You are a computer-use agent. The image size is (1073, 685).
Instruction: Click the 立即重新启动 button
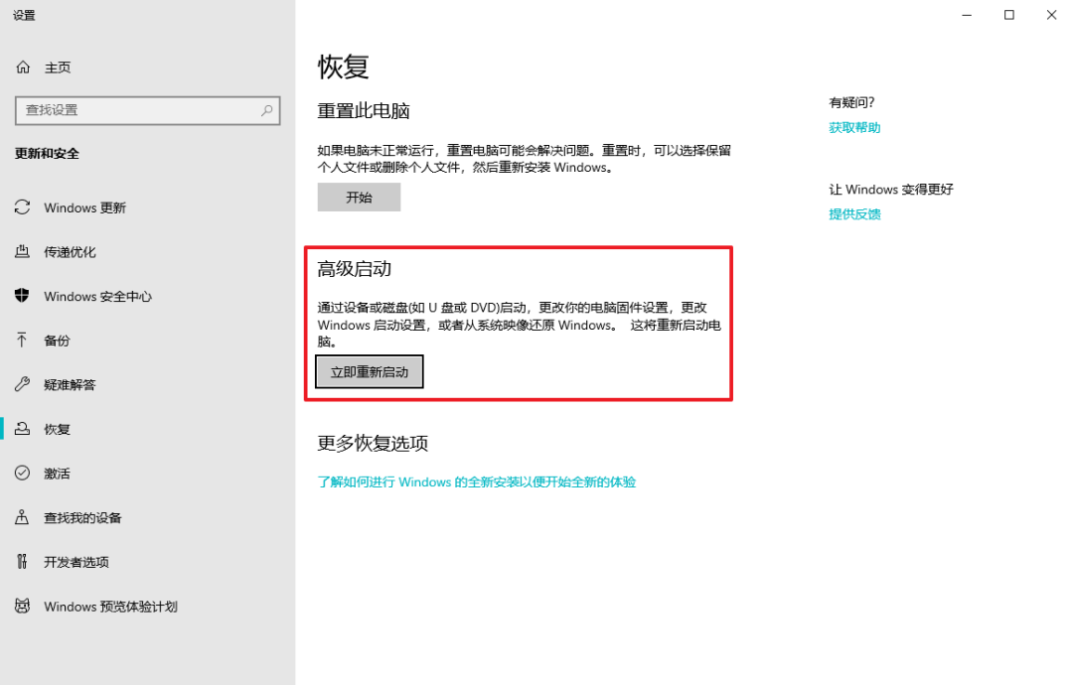pos(370,372)
